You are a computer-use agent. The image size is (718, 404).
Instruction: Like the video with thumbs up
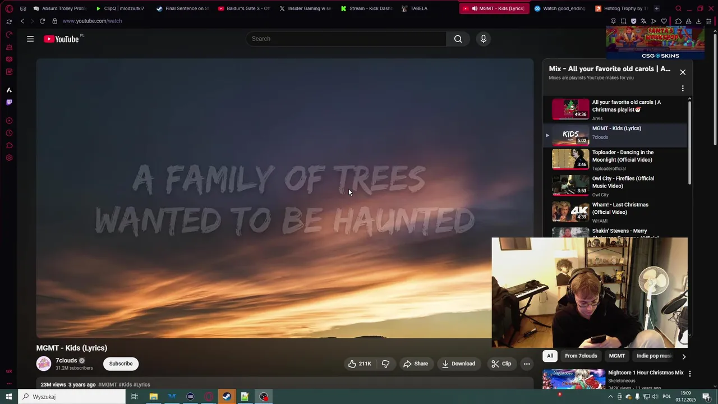pyautogui.click(x=360, y=364)
